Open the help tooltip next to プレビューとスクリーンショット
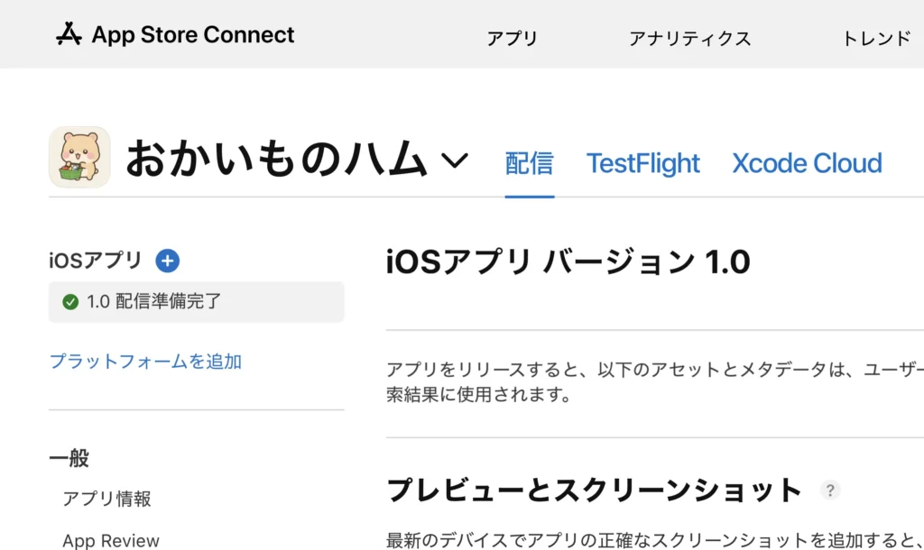Screen dimensions: 924x550 (x=830, y=490)
